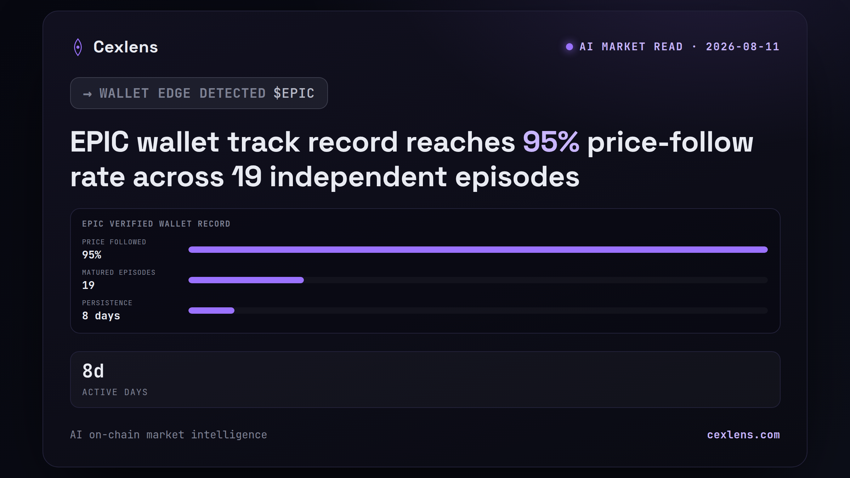Click the PERSISTENCE 8 days value
The height and width of the screenshot is (478, 850).
coord(101,315)
